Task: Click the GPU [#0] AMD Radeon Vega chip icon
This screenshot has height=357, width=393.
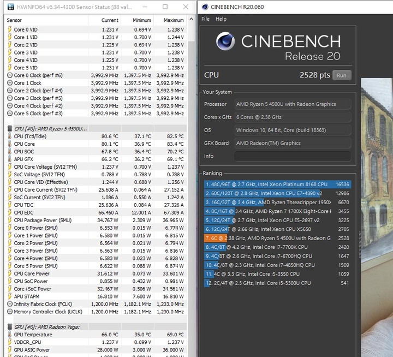Action: click(x=10, y=326)
